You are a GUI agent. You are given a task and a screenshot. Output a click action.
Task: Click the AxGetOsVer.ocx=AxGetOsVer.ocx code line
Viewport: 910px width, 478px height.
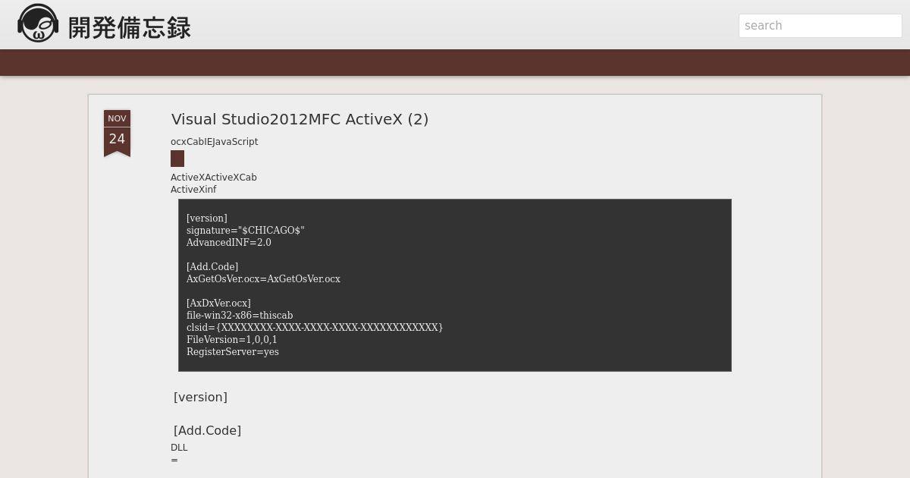point(263,279)
